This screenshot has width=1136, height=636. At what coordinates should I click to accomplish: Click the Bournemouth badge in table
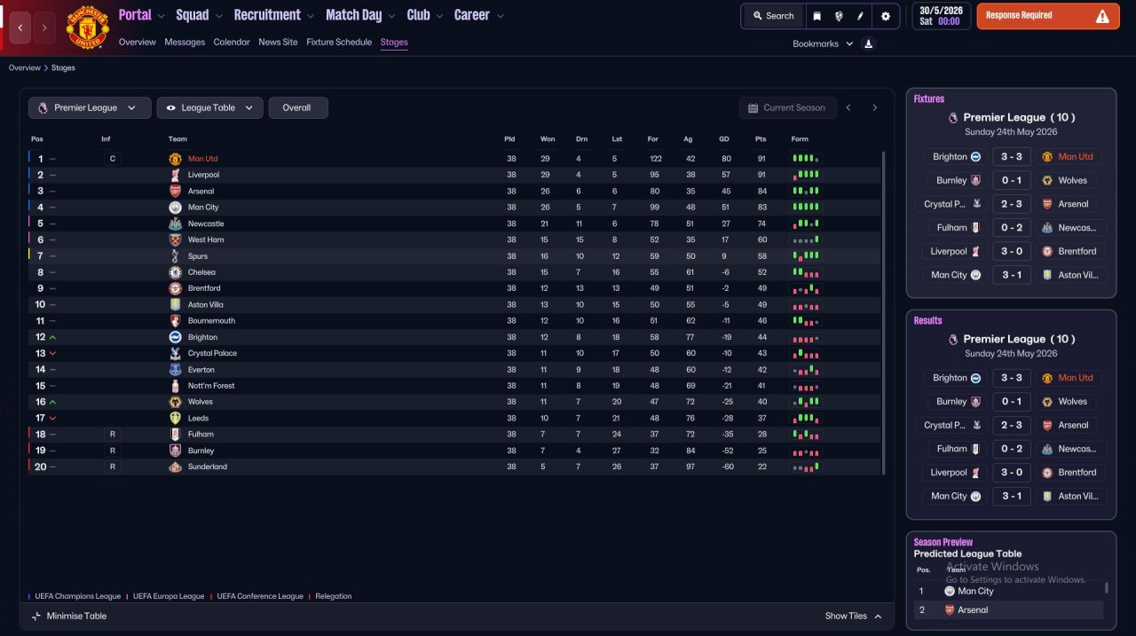pos(175,320)
